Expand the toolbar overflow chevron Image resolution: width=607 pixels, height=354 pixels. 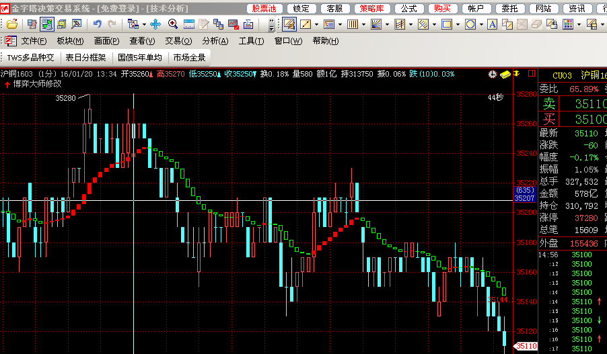pos(271,24)
